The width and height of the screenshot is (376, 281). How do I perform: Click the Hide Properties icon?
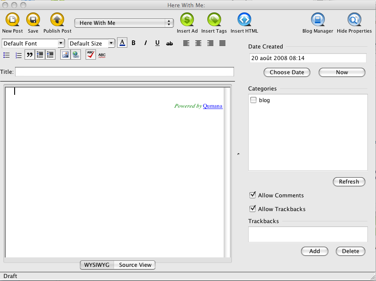(354, 20)
